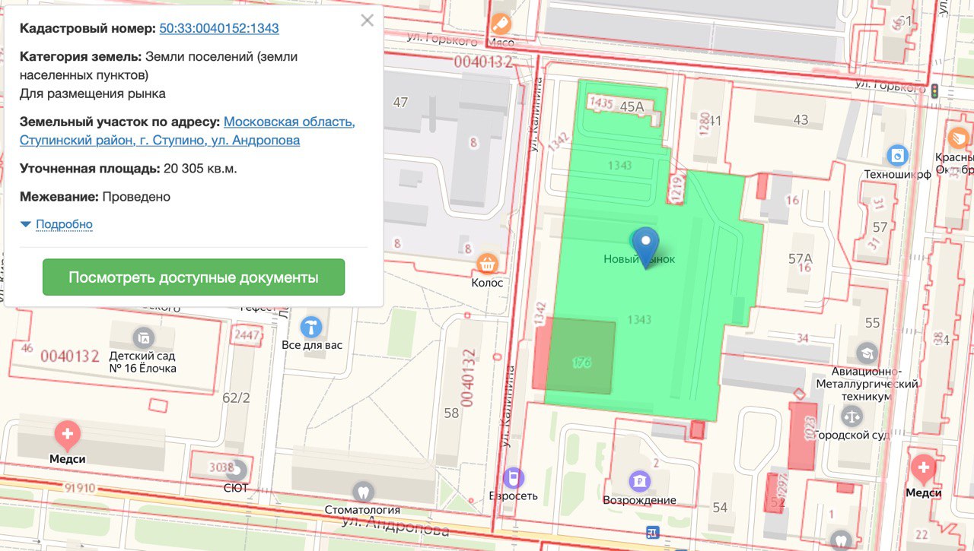Open Детский сад № 16 Ёлочка marker
Image resolution: width=974 pixels, height=551 pixels.
click(142, 337)
